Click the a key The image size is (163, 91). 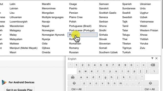pos(81,77)
